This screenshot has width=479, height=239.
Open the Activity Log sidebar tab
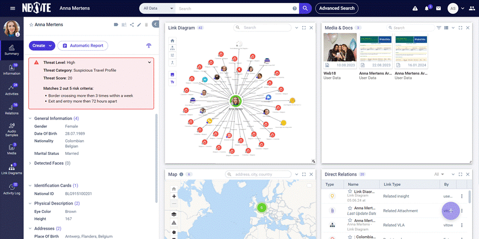[12, 189]
